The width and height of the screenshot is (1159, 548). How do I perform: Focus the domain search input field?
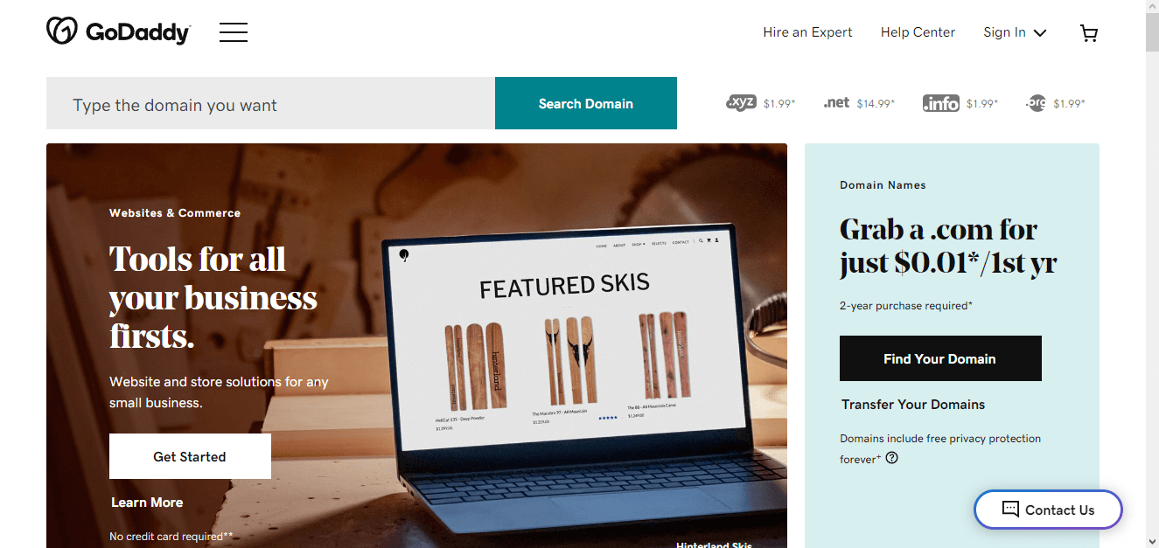(x=270, y=103)
